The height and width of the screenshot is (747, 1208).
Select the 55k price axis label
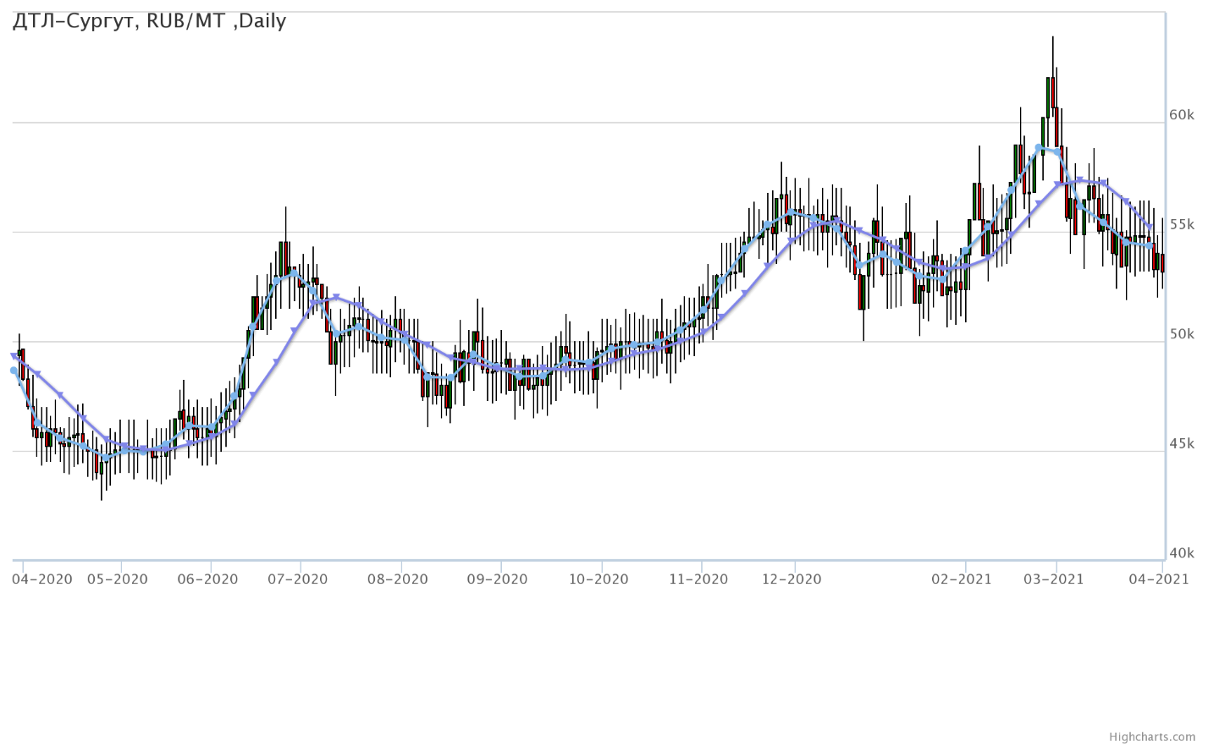coord(1181,225)
